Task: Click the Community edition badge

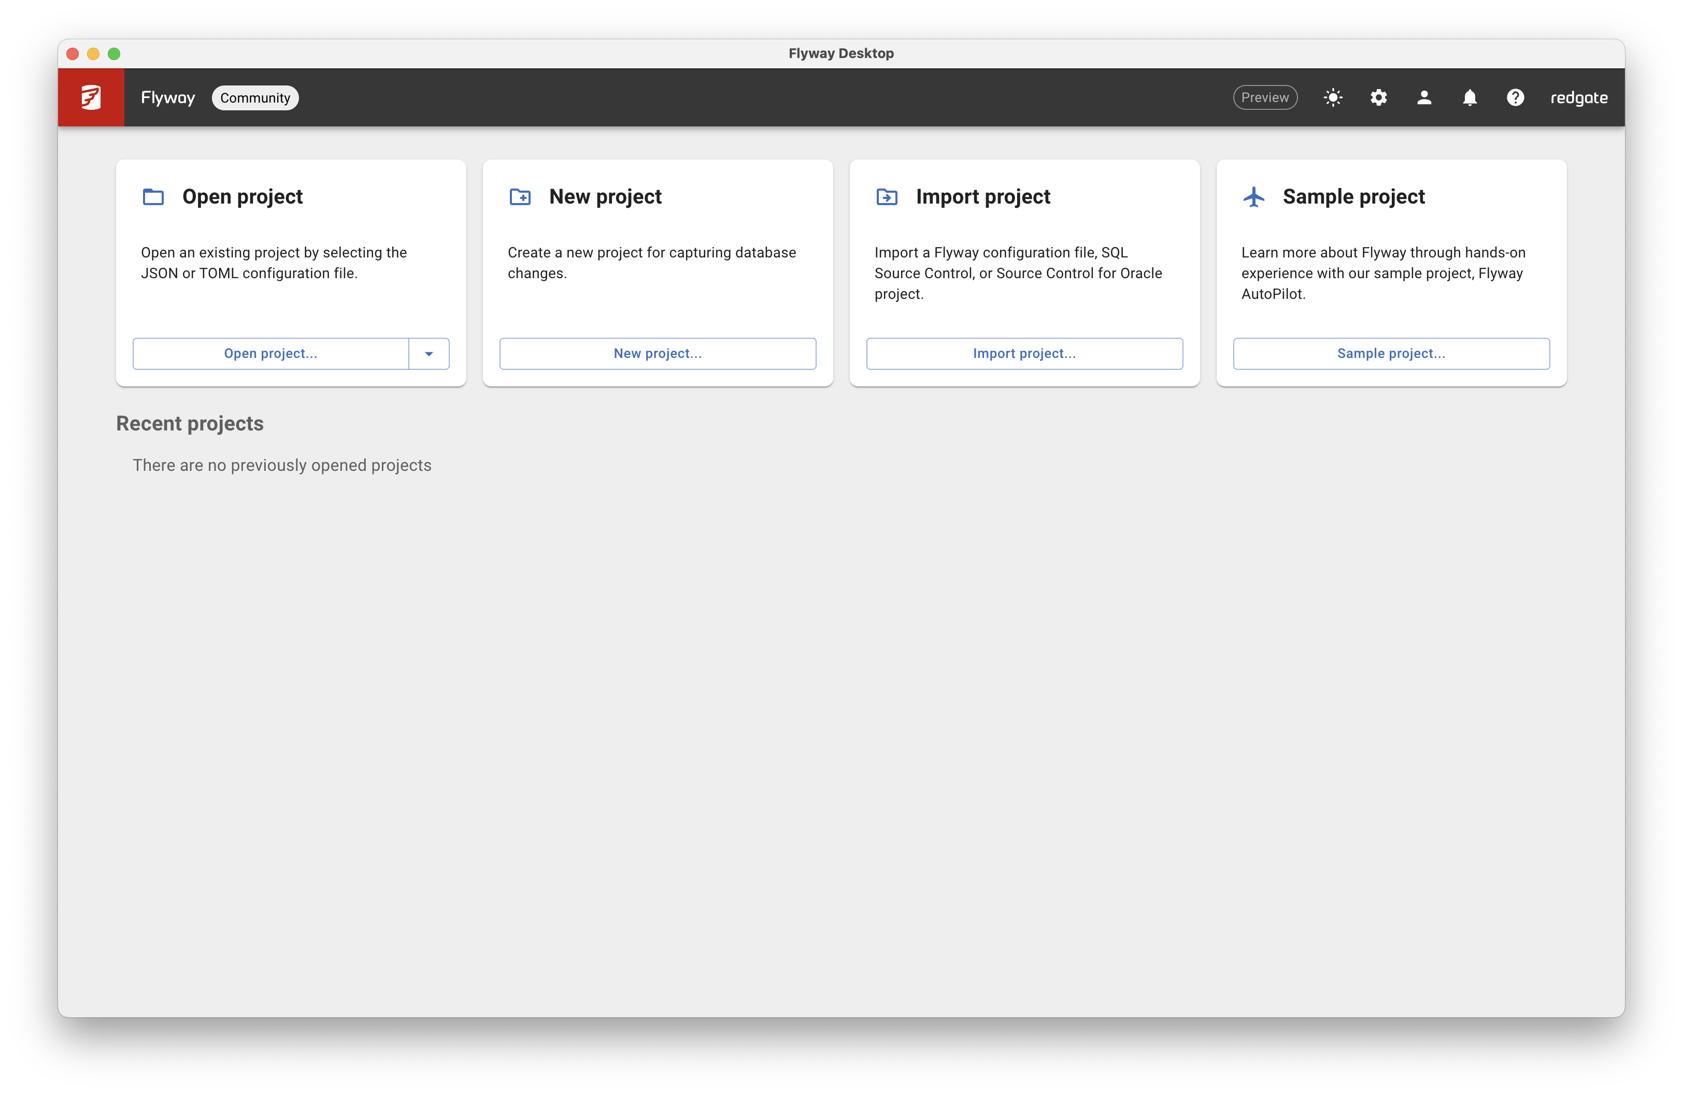Action: click(x=255, y=97)
